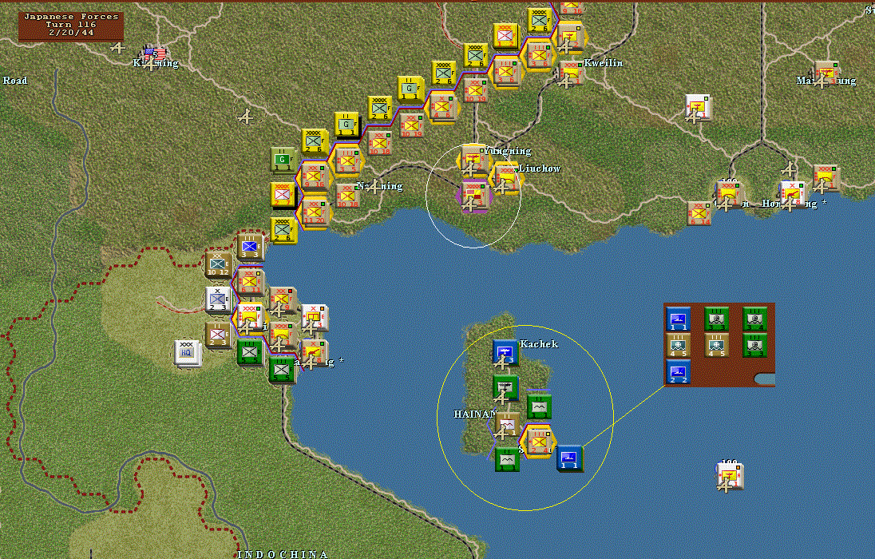
Task: Select the purple-highlighted unit south of Yungning
Action: tap(474, 196)
